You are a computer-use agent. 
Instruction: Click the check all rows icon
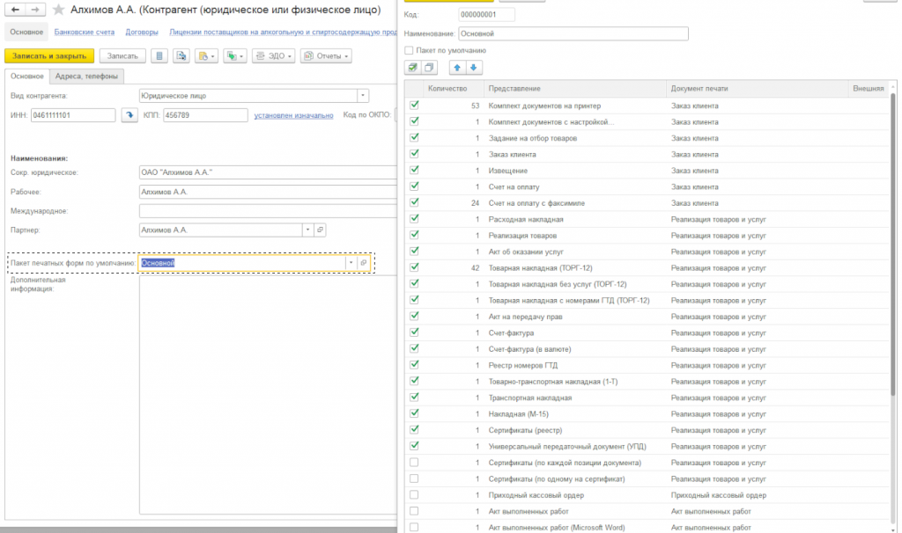[413, 68]
